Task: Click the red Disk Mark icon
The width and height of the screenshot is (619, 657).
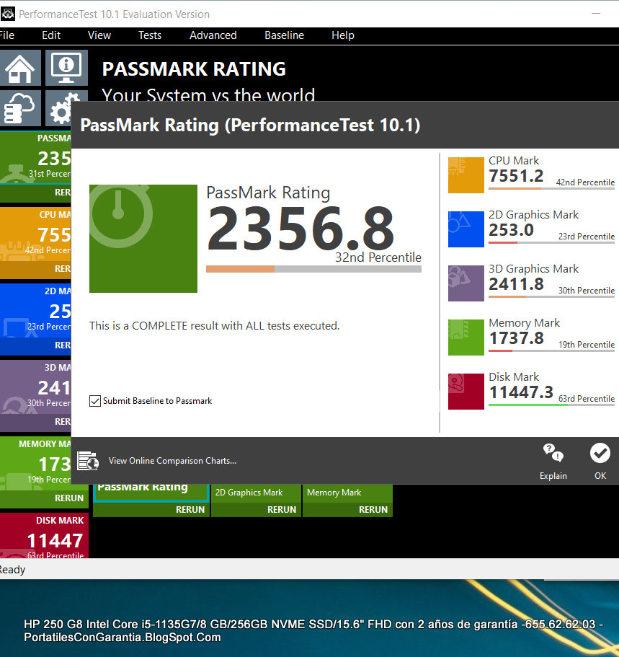Action: pos(466,392)
